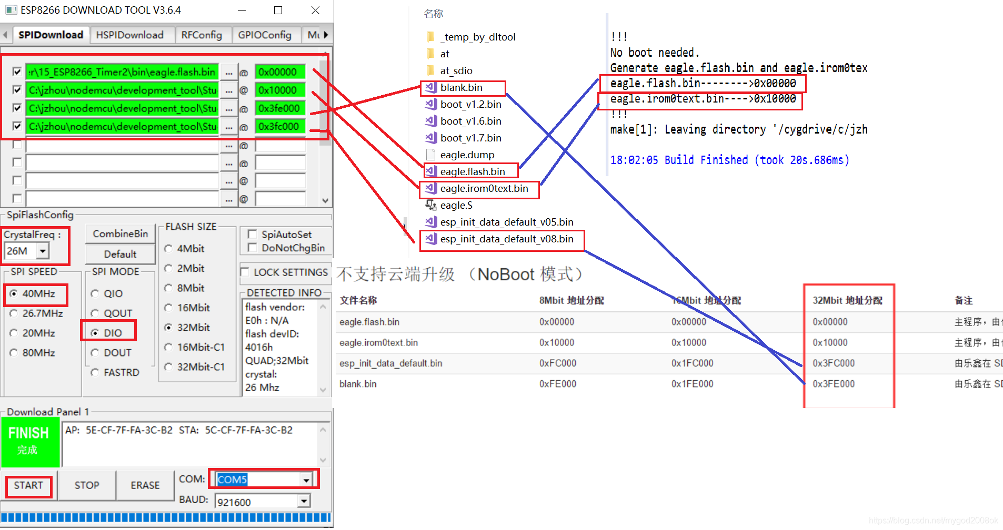The height and width of the screenshot is (530, 1003).
Task: Click the ESP8266 Download Tool title icon
Action: (x=11, y=10)
